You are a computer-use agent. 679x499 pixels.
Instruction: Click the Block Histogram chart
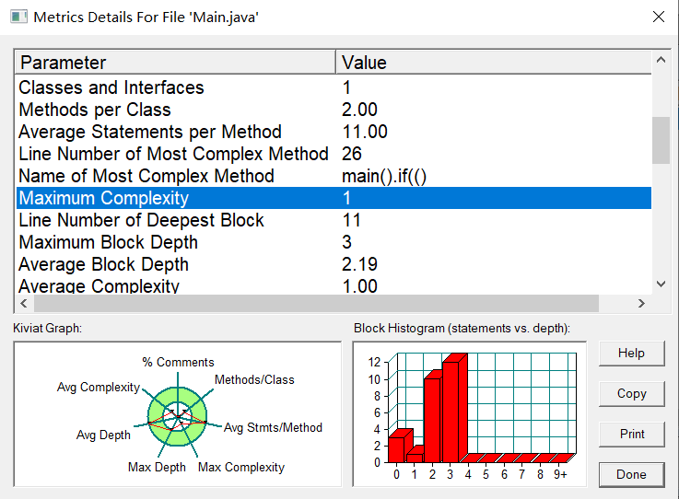[x=470, y=413]
